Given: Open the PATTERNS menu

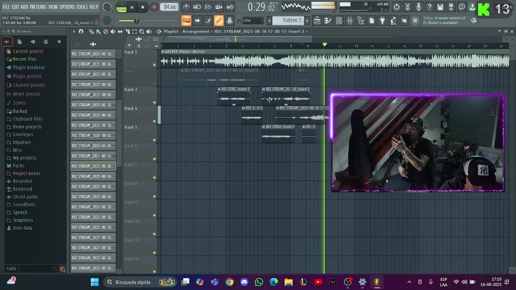Looking at the screenshot, I should click(x=38, y=7).
